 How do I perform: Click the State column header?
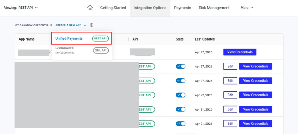coord(180,39)
